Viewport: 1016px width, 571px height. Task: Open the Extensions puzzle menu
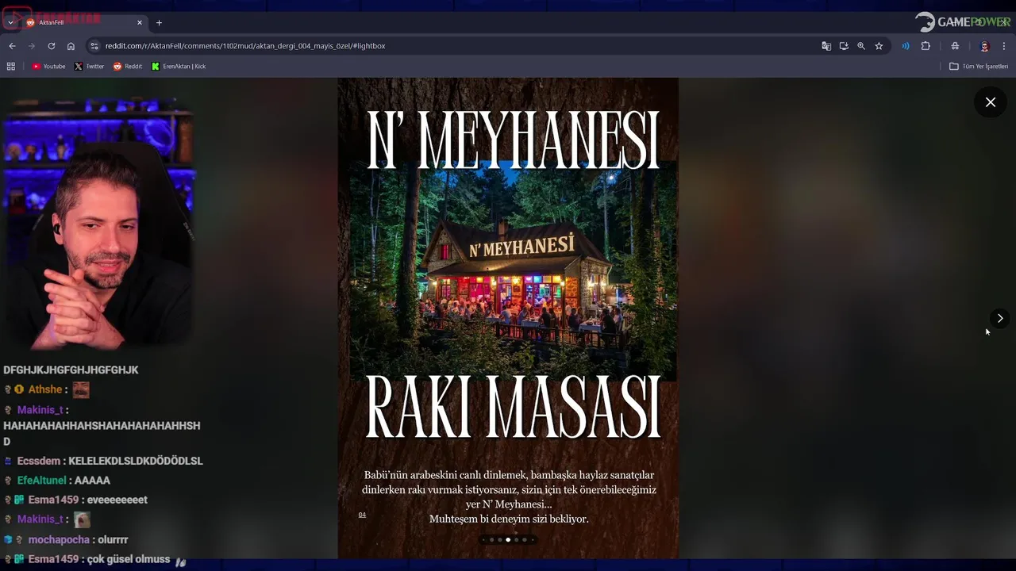click(x=926, y=46)
